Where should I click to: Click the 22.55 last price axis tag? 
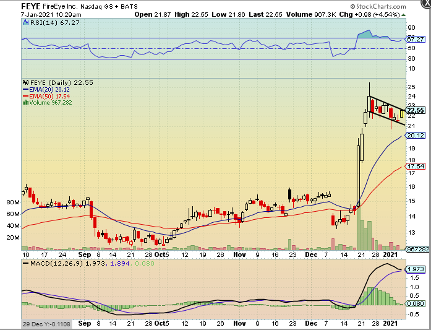click(416, 111)
